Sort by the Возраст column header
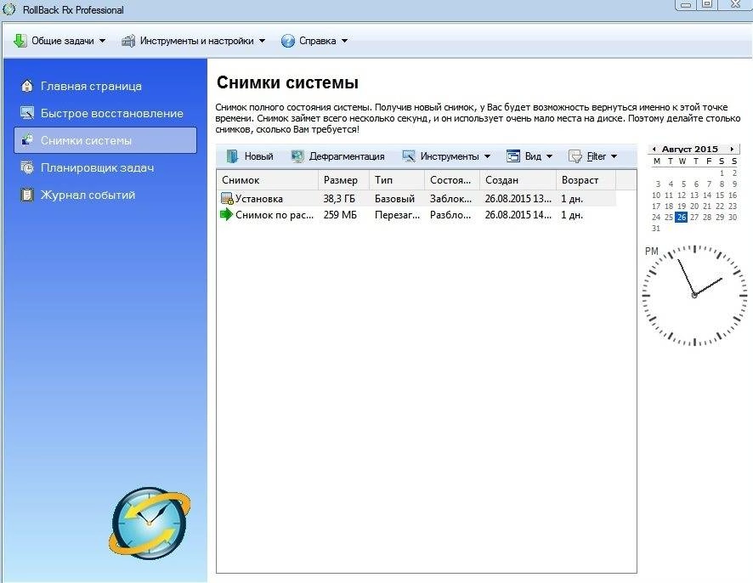This screenshot has width=753, height=583. [x=586, y=180]
